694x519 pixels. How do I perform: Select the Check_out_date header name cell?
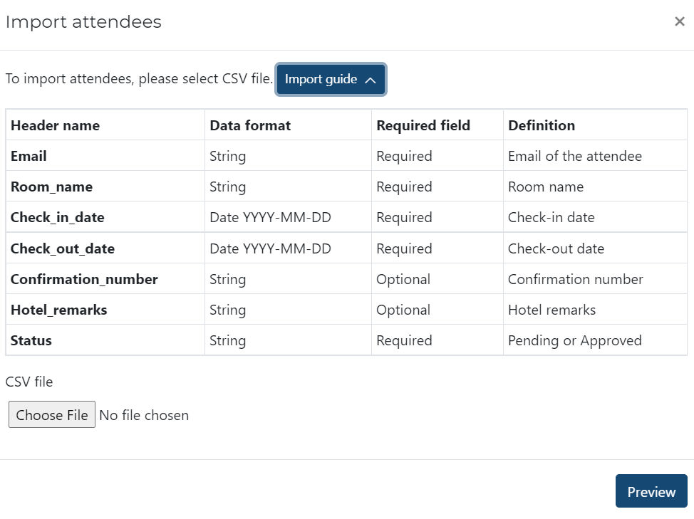62,248
